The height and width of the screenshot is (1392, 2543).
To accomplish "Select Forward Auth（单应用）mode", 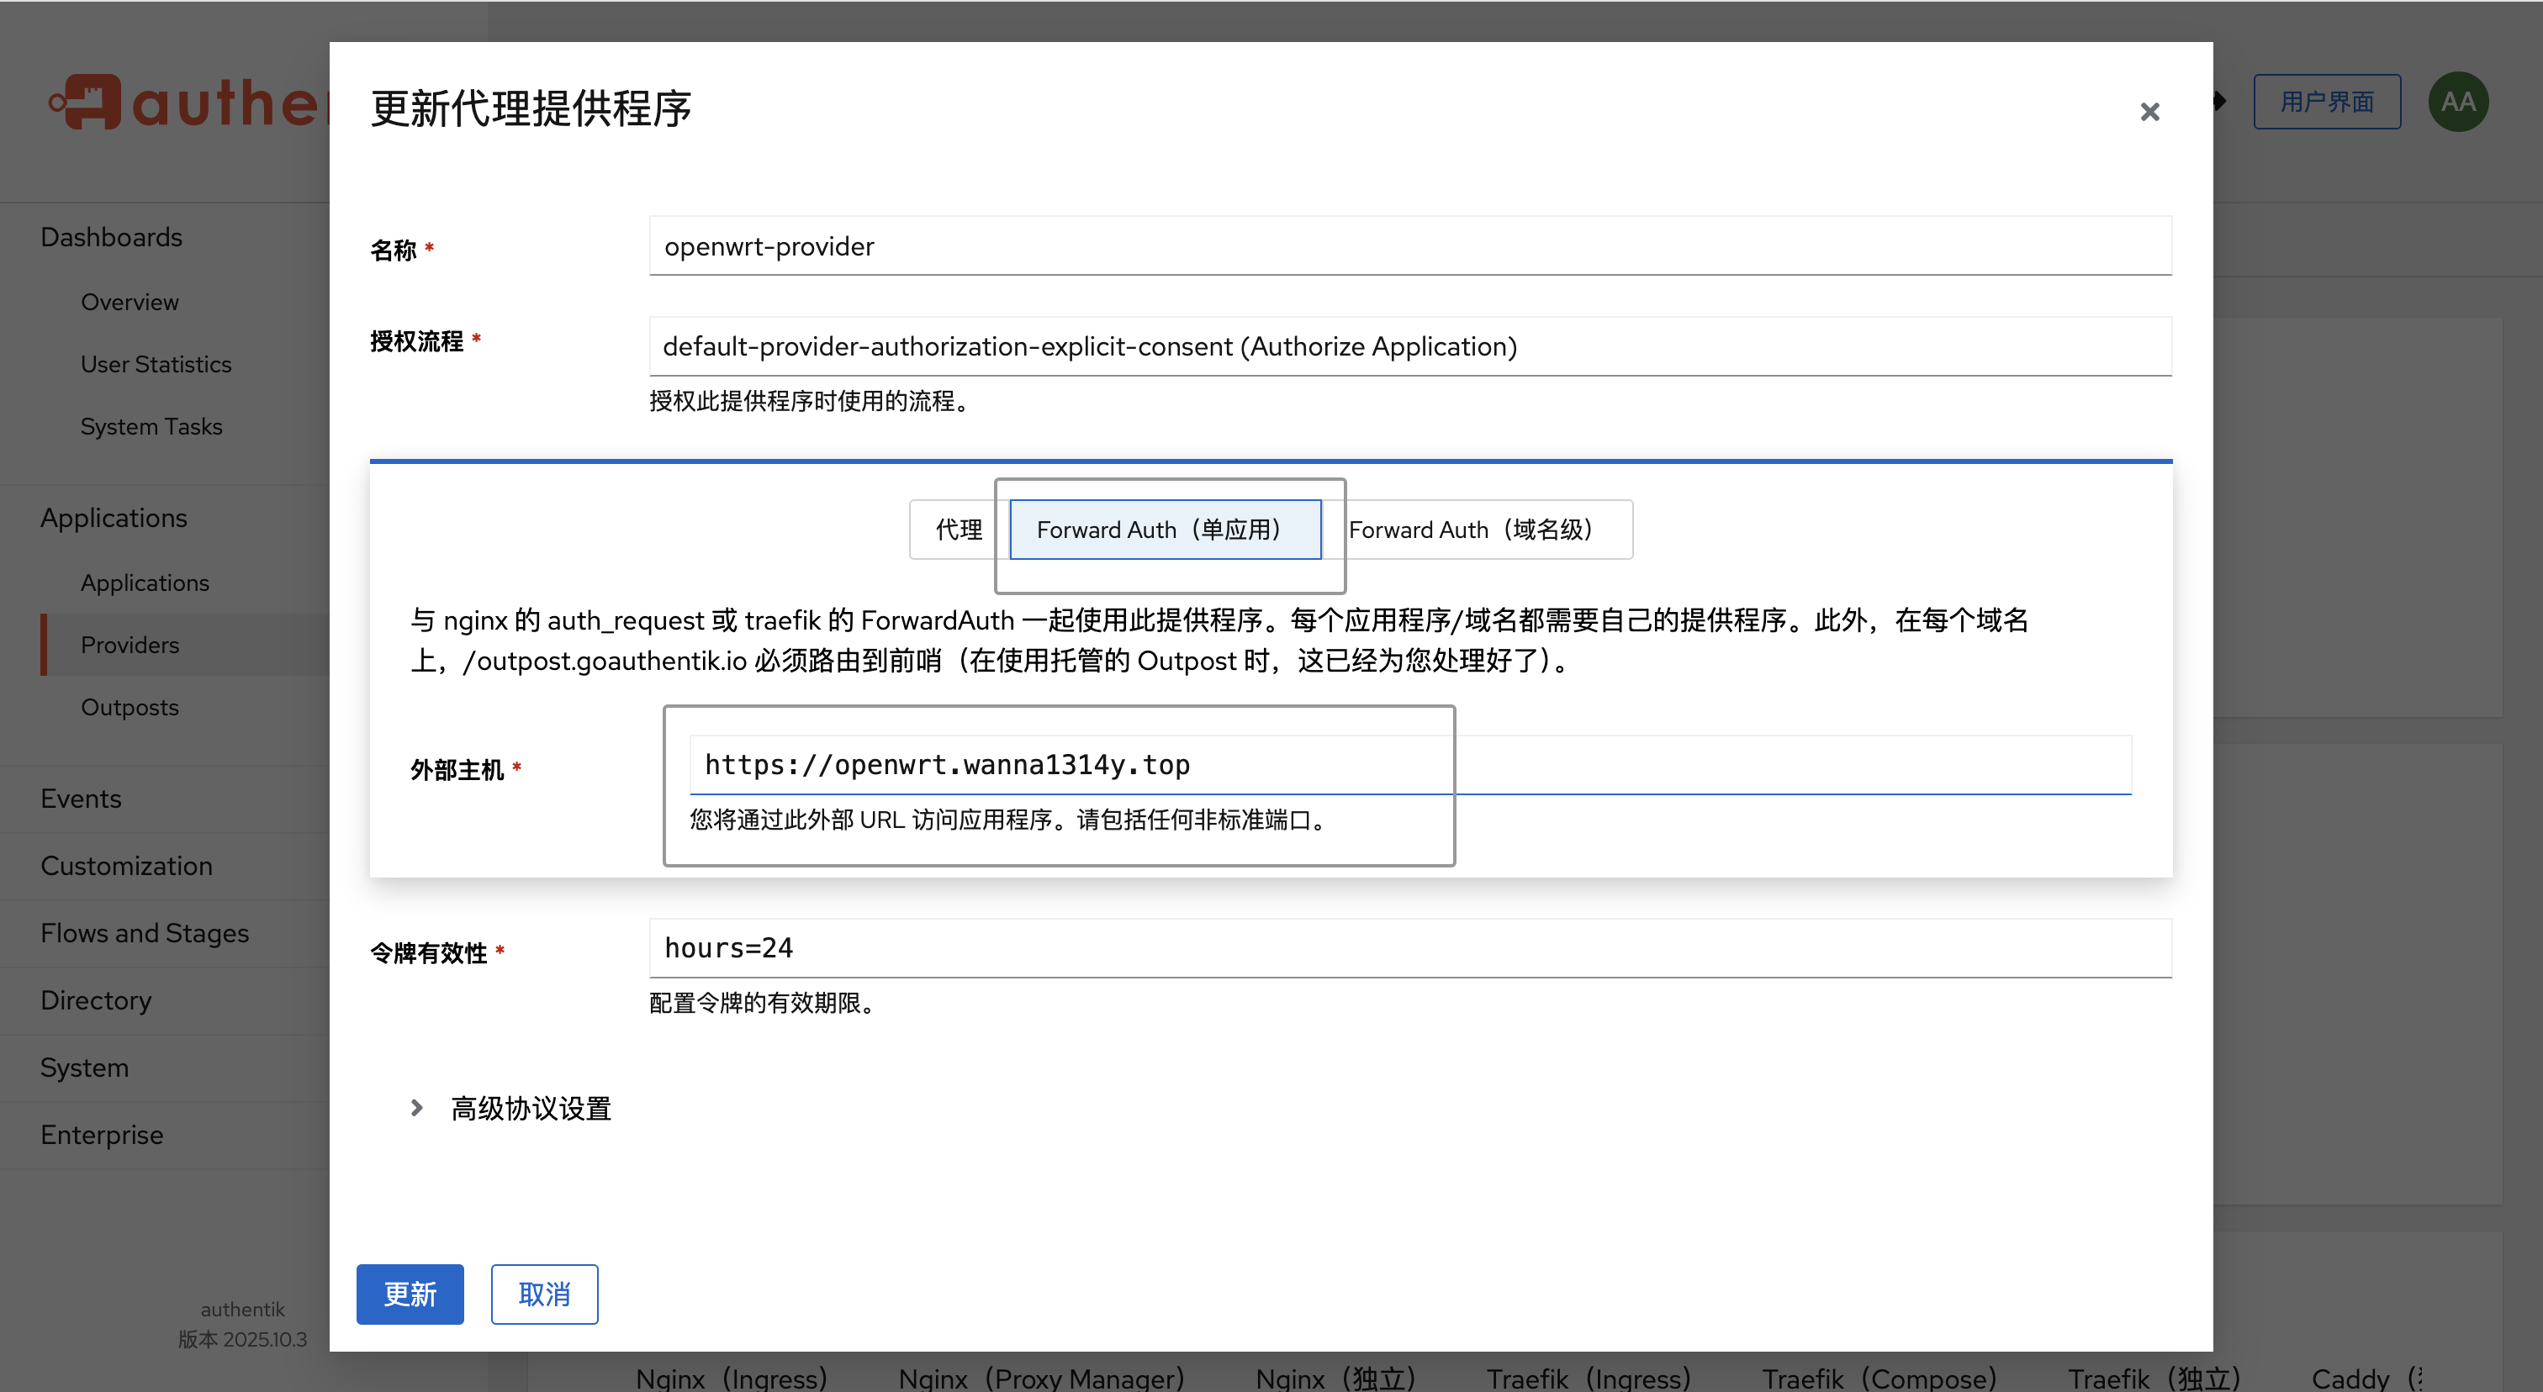I will tap(1164, 530).
